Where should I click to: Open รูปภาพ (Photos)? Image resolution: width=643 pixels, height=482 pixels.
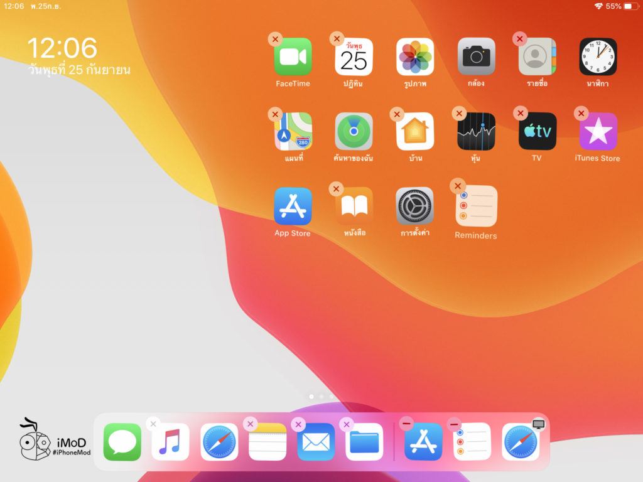414,58
